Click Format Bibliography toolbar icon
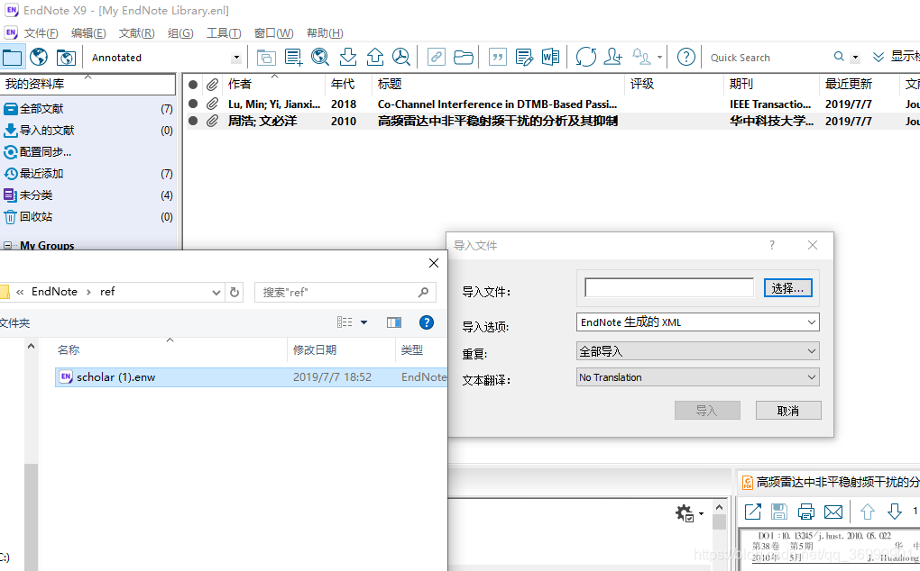Screen dimensions: 920x571 (524, 58)
